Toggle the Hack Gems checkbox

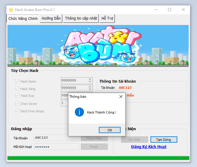(17, 81)
